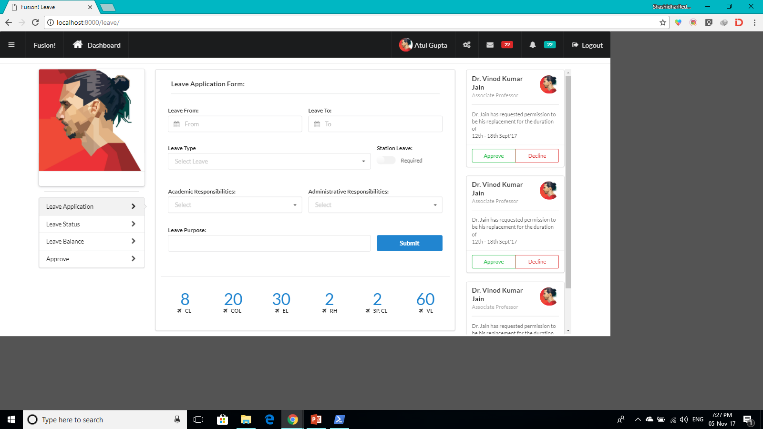Enable the Station Leave toggle

click(386, 161)
